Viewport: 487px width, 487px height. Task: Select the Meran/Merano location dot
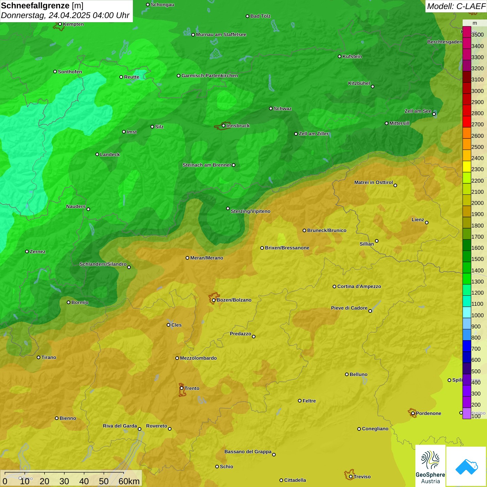pos(187,258)
